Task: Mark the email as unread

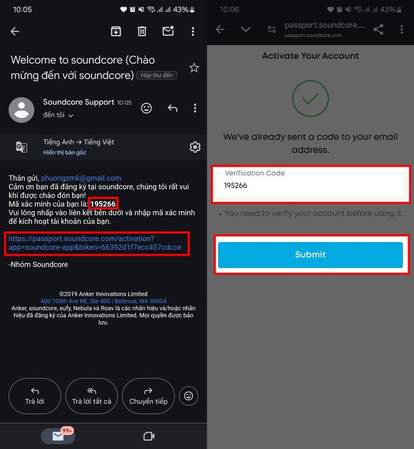Action: click(168, 31)
